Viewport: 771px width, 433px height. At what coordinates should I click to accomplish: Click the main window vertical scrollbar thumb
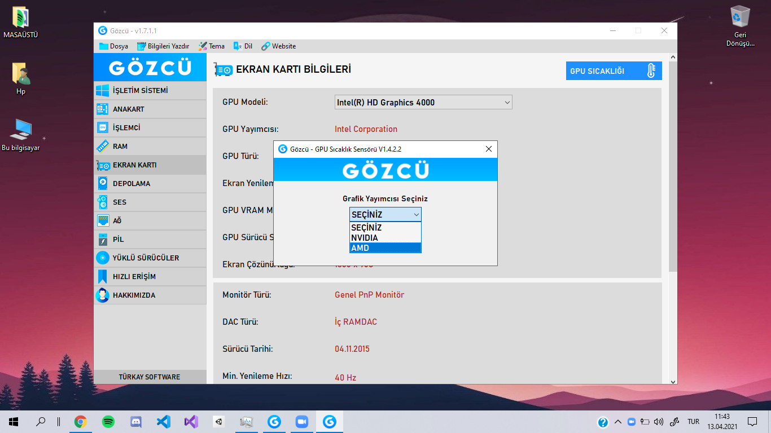(672, 166)
